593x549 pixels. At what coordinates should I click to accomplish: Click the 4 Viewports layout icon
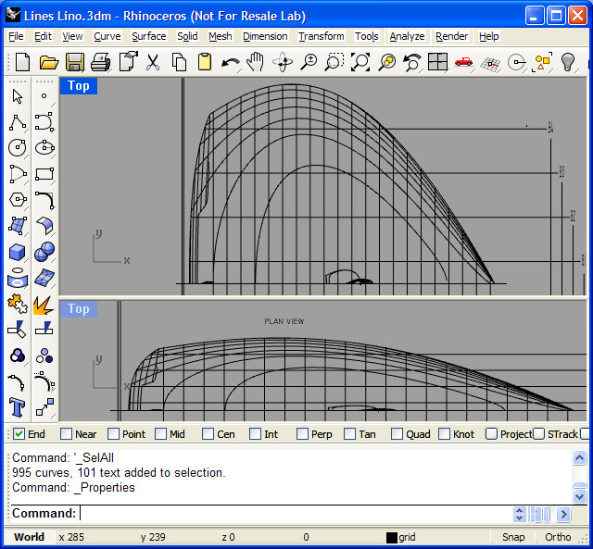[437, 62]
